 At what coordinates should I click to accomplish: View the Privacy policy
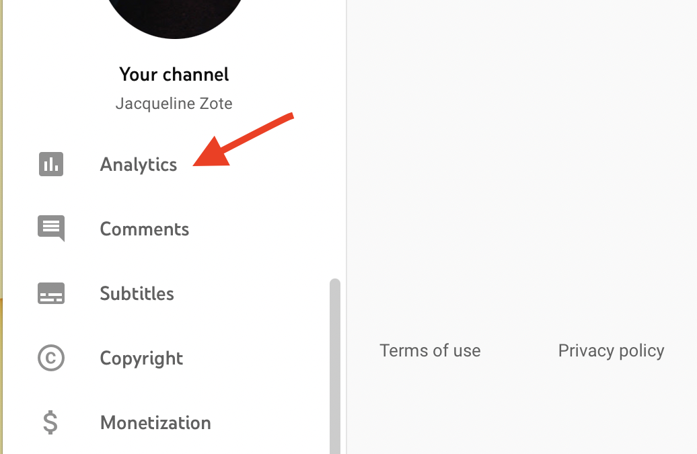tap(611, 350)
